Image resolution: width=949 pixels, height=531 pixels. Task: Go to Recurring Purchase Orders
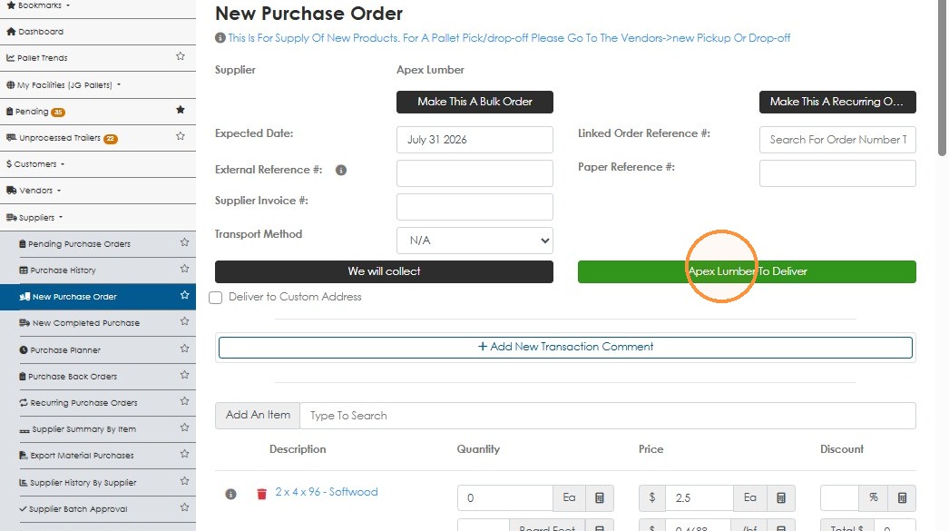coord(83,403)
